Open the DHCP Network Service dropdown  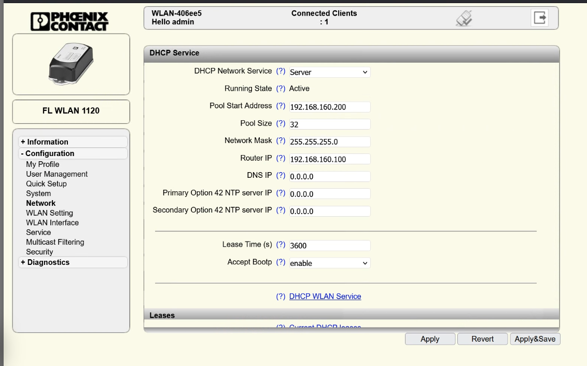click(x=329, y=72)
